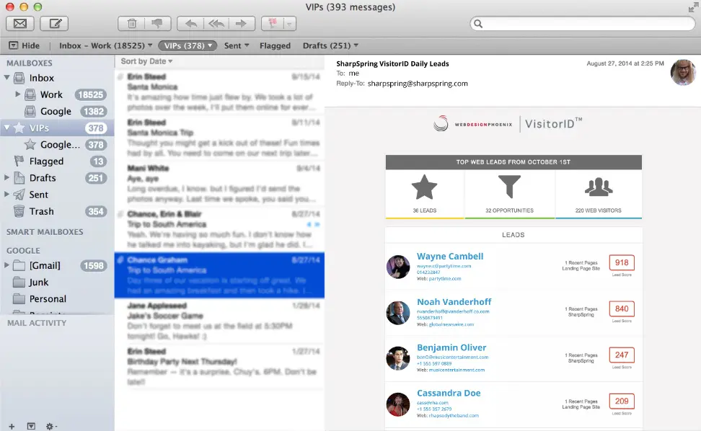Expand the thread arrows on Chance, Erin & Blair
The height and width of the screenshot is (431, 701).
pos(313,224)
